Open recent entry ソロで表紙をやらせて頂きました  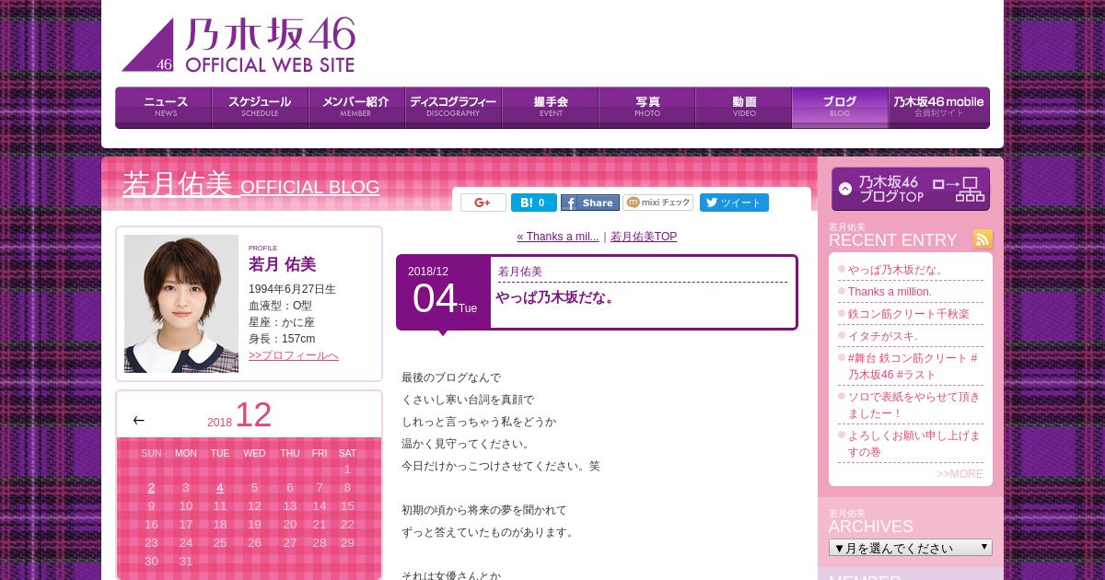coord(914,405)
